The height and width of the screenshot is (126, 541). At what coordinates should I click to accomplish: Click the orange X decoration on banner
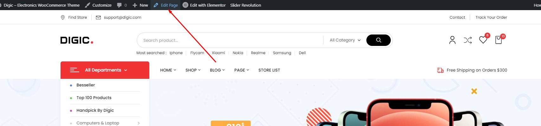tap(474, 91)
